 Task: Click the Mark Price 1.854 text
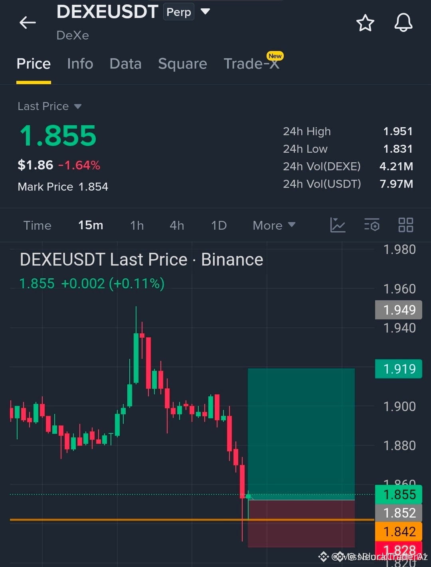63,187
